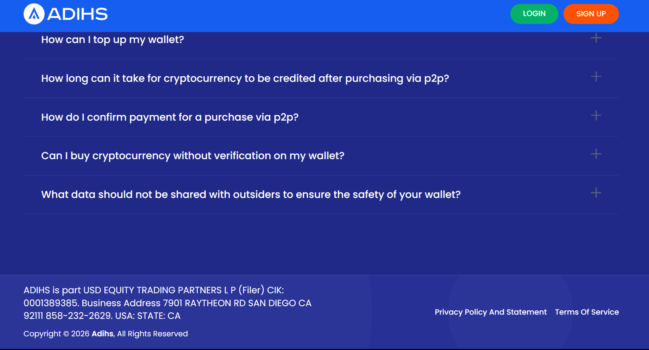The height and width of the screenshot is (350, 649).
Task: Click plus icon beside p2p crediting time question
Action: pos(596,77)
